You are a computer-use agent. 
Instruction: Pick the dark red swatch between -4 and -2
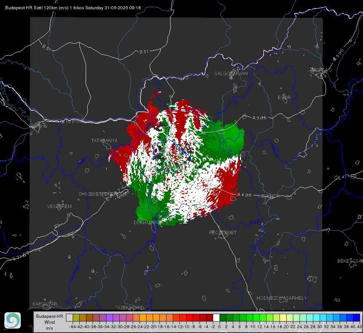click(209, 317)
